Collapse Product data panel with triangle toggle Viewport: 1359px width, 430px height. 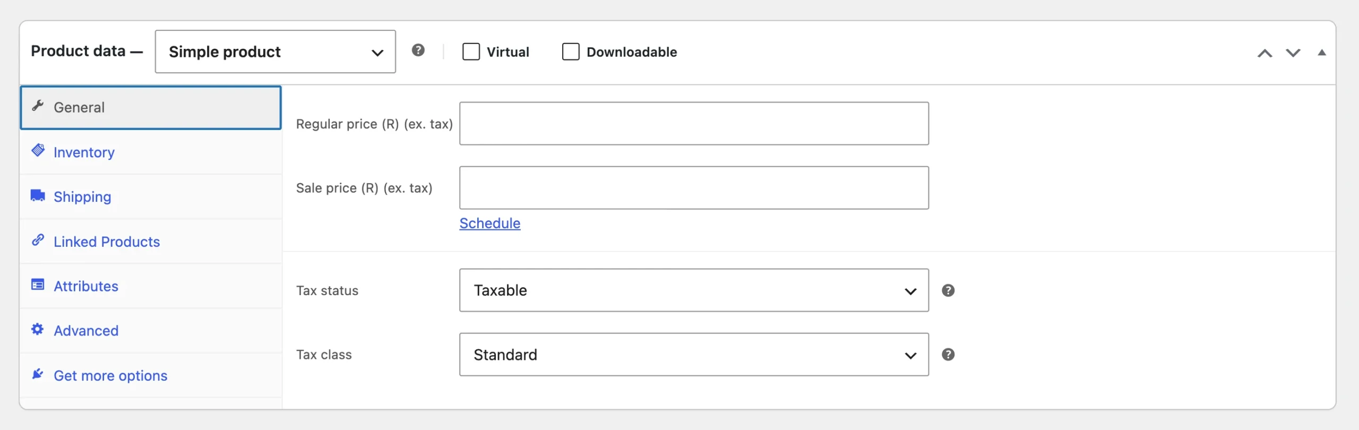(x=1322, y=53)
